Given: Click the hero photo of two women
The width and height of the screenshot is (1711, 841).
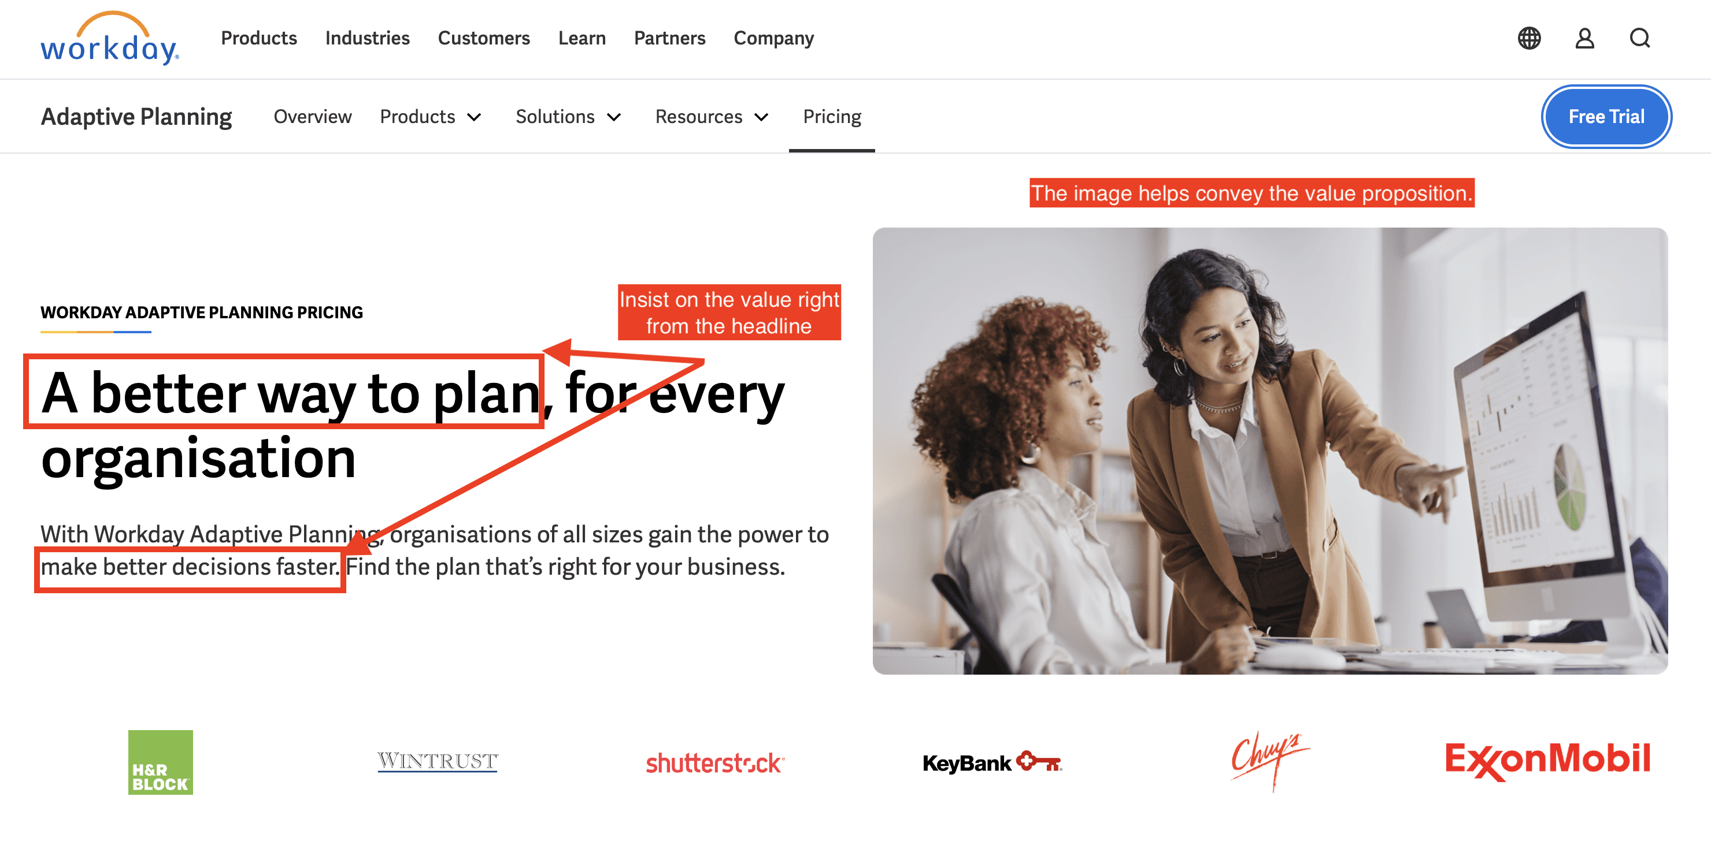Looking at the screenshot, I should (1270, 451).
